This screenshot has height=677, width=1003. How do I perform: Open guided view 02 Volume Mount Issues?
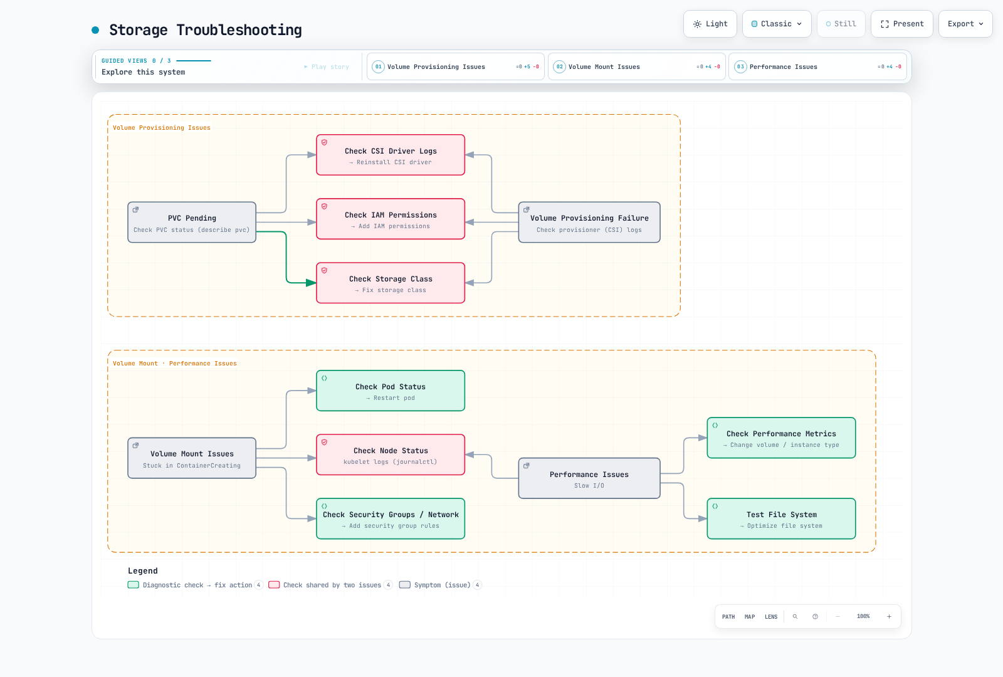pos(637,66)
